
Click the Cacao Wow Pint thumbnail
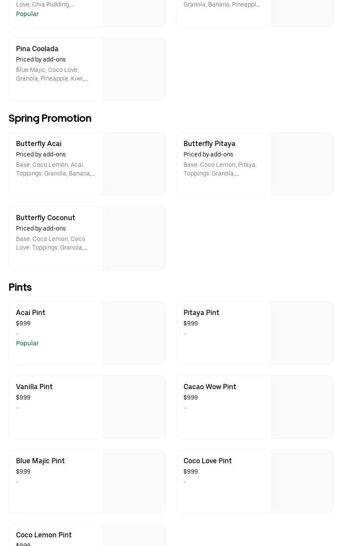[301, 407]
